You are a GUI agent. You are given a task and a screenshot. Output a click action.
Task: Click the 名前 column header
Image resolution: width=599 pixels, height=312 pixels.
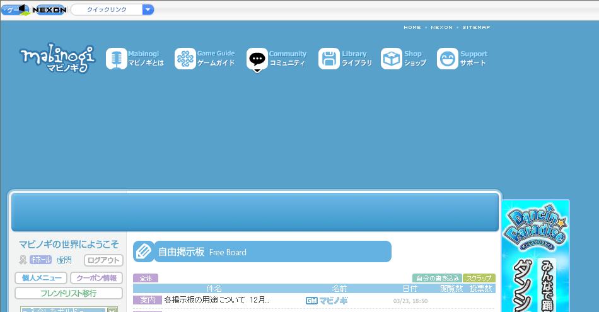339,289
